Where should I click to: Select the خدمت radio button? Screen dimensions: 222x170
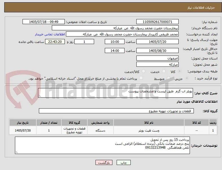(164, 71)
